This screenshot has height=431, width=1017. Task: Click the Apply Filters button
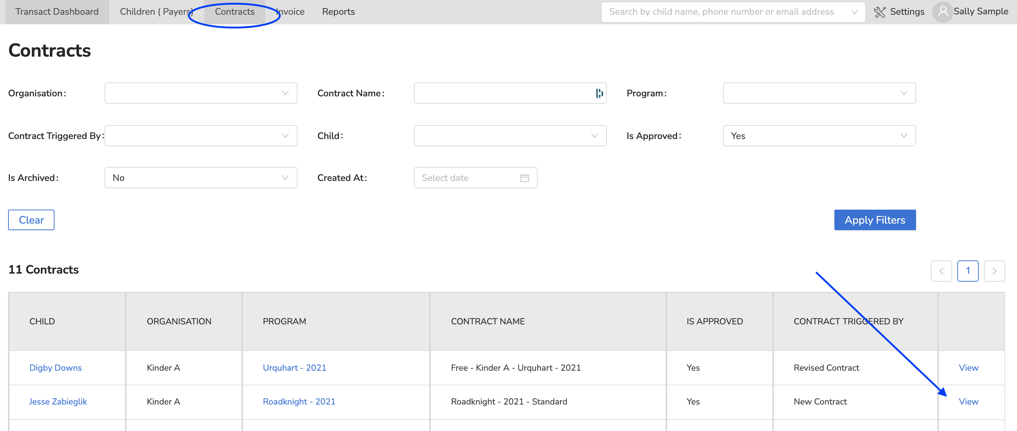(x=875, y=220)
